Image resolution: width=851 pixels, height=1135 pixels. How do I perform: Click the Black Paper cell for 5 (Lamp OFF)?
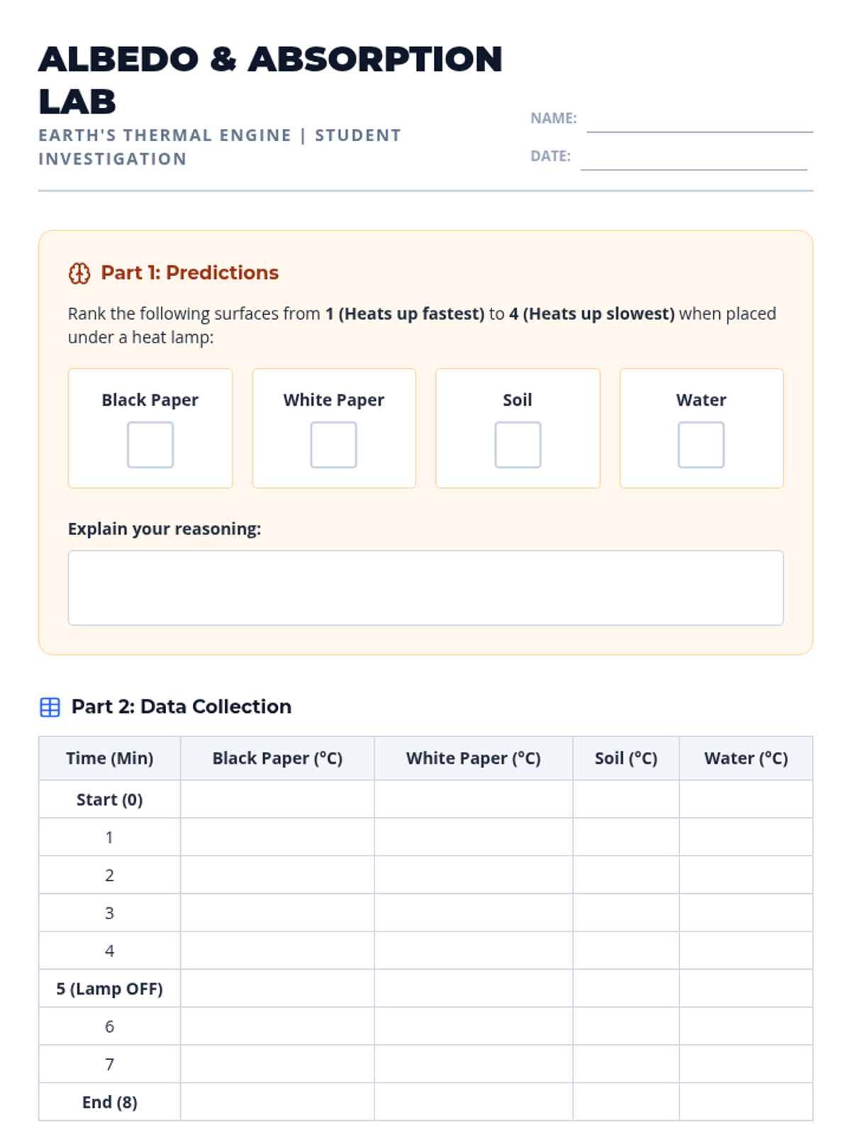coord(277,988)
